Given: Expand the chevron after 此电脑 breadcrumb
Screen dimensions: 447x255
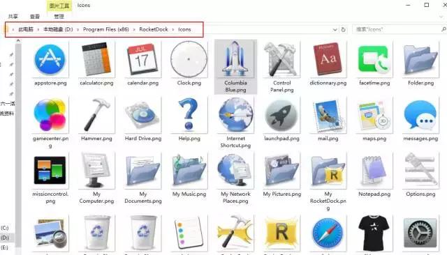Looking at the screenshot, I should (38, 29).
